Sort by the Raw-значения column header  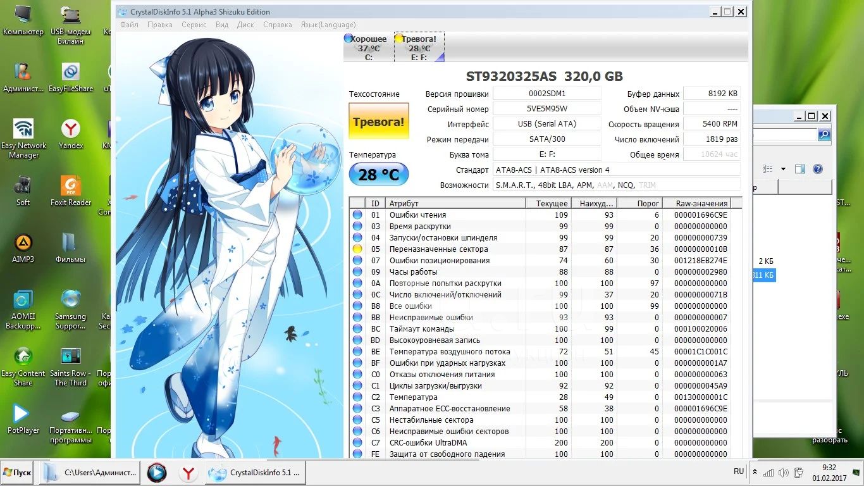click(696, 203)
